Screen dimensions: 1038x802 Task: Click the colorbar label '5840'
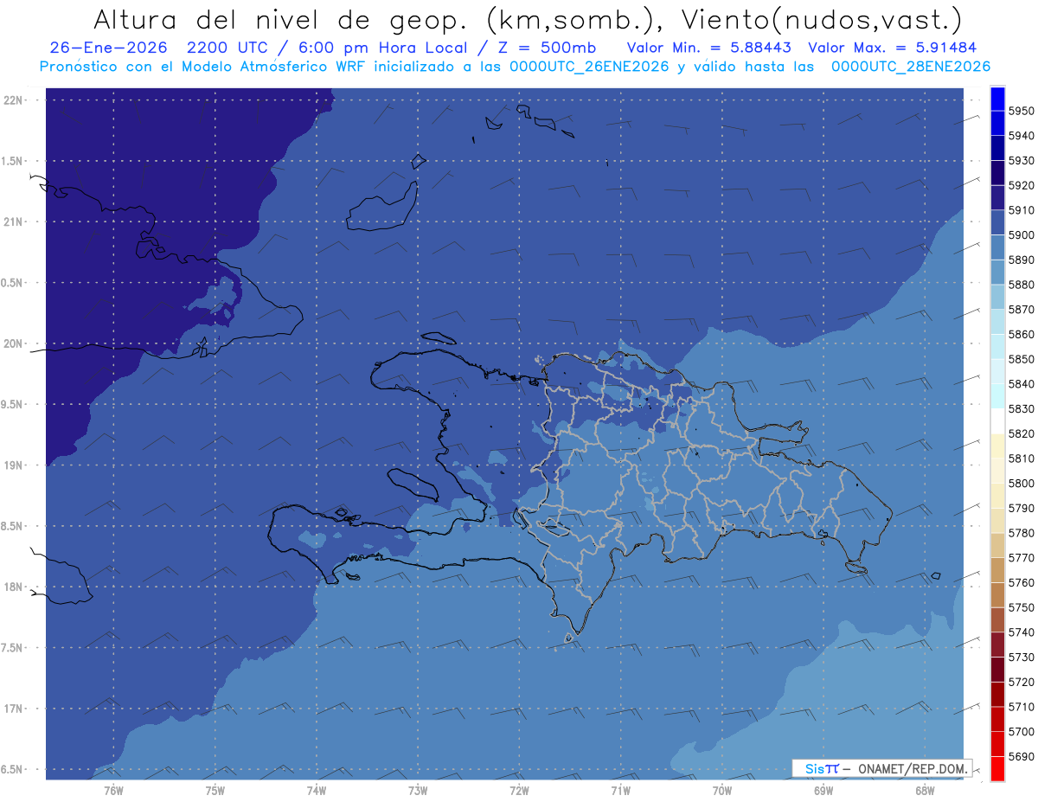coord(1022,384)
